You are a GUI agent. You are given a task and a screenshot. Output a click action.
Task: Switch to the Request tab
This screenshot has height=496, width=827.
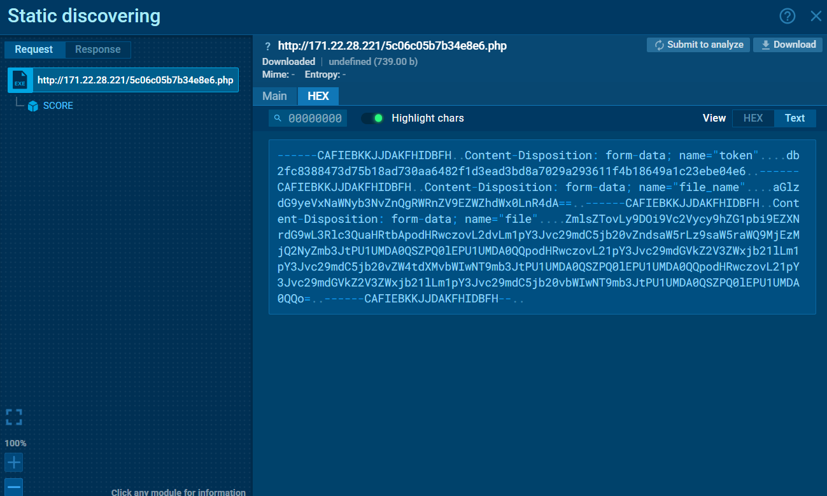(x=34, y=50)
